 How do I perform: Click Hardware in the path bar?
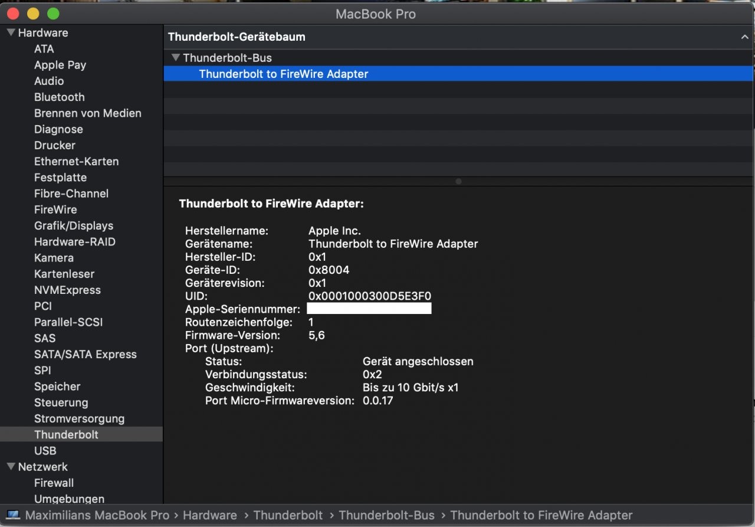(210, 515)
